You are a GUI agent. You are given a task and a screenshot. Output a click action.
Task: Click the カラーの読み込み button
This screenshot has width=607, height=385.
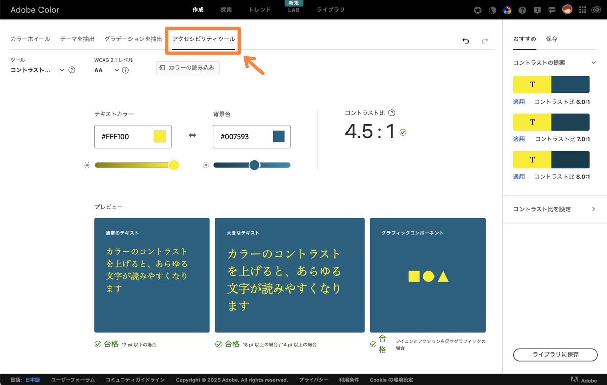click(188, 67)
